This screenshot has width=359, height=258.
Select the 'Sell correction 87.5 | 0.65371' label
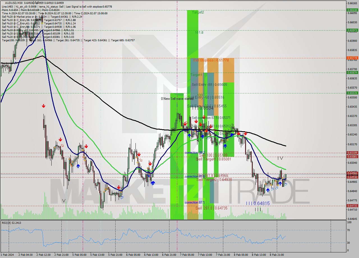[211, 118]
